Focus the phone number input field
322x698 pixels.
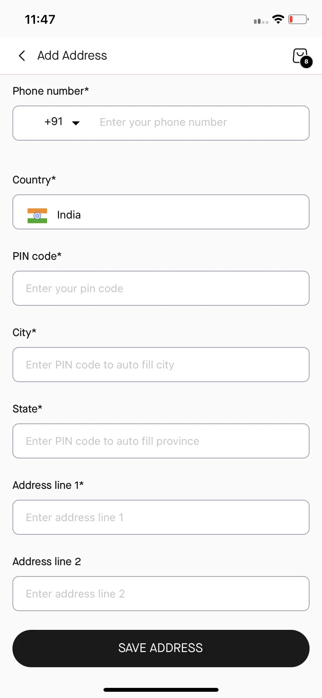tap(200, 122)
